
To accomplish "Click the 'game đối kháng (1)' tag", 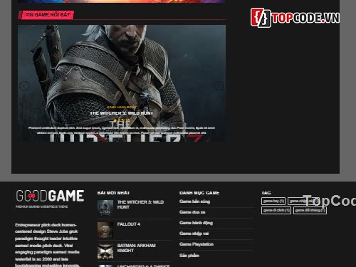I will [x=310, y=210].
